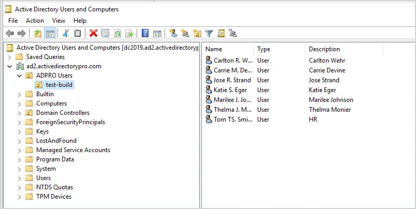Click the Find objects magnifier icon
The height and width of the screenshot is (209, 416).
point(221,34)
